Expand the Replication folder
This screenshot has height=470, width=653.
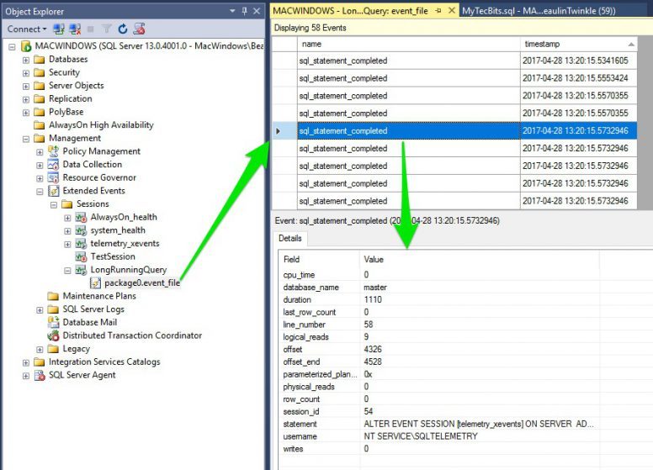(26, 99)
